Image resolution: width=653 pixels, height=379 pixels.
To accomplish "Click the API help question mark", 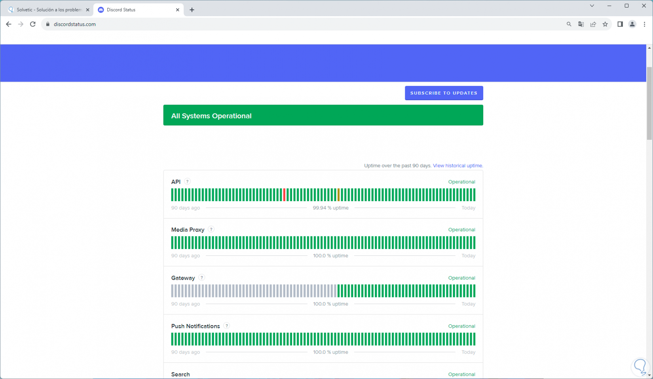I will pos(188,181).
